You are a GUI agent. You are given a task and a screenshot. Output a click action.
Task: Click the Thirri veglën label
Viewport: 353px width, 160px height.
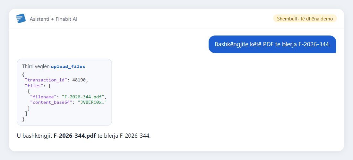click(x=36, y=66)
